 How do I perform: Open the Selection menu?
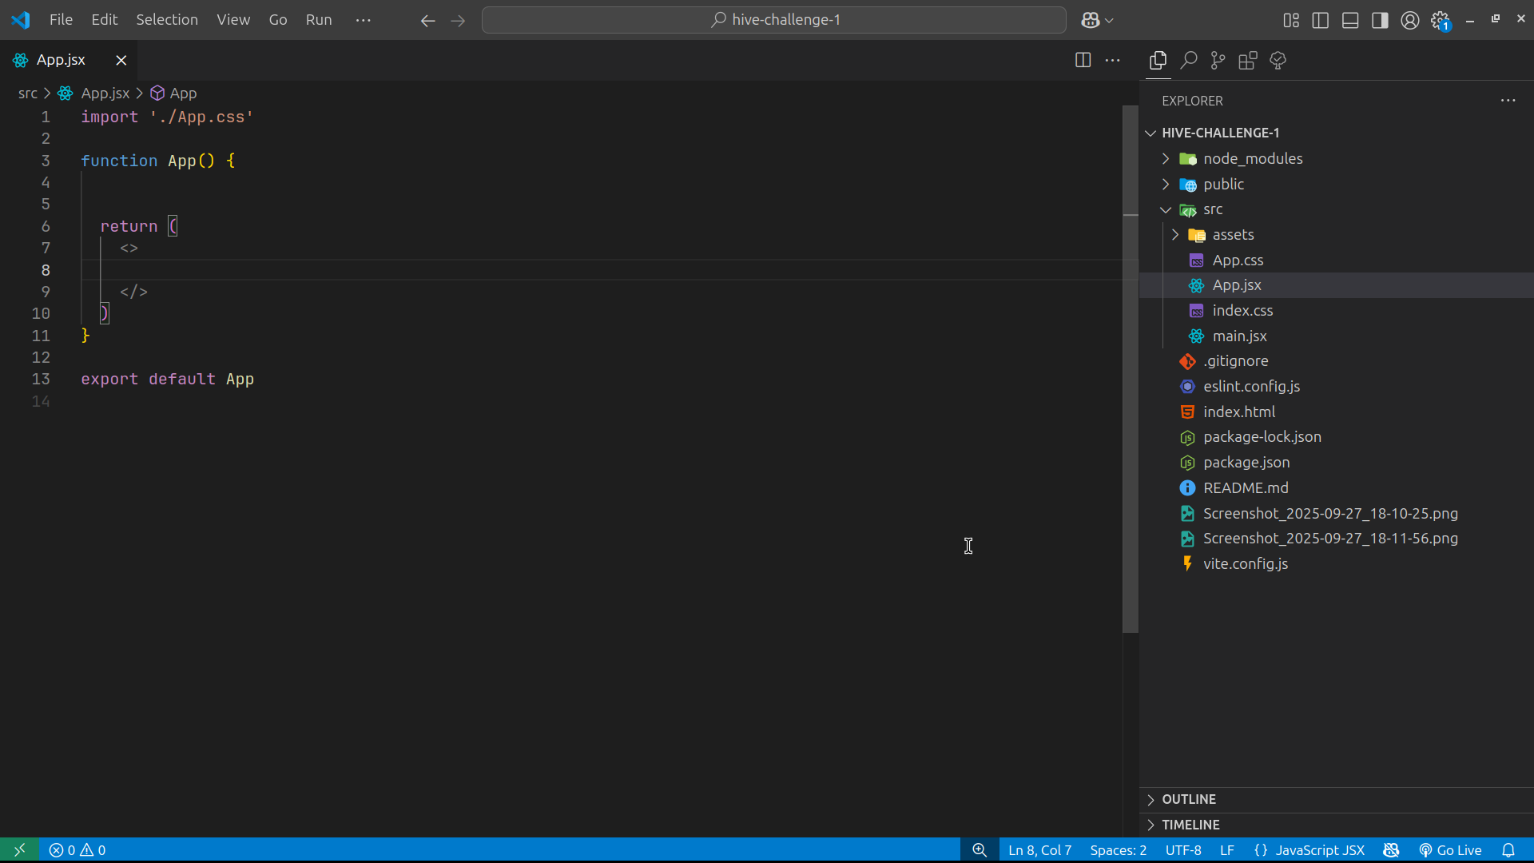tap(166, 20)
